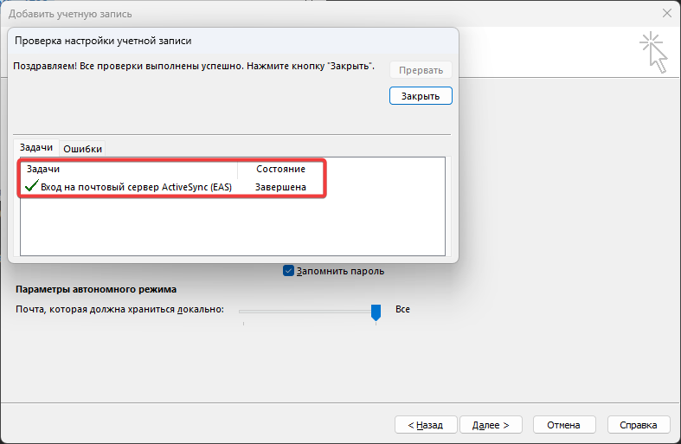Open help via the Справка button
This screenshot has width=681, height=444.
(x=639, y=425)
